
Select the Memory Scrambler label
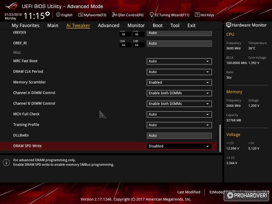click(x=29, y=82)
